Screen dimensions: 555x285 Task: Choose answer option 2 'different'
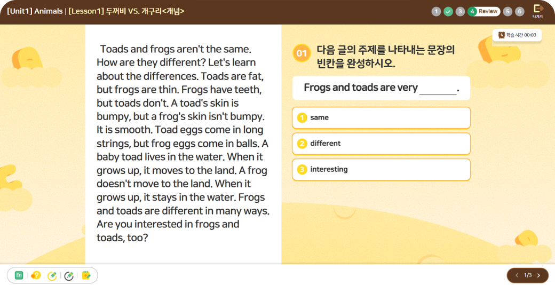[381, 144]
